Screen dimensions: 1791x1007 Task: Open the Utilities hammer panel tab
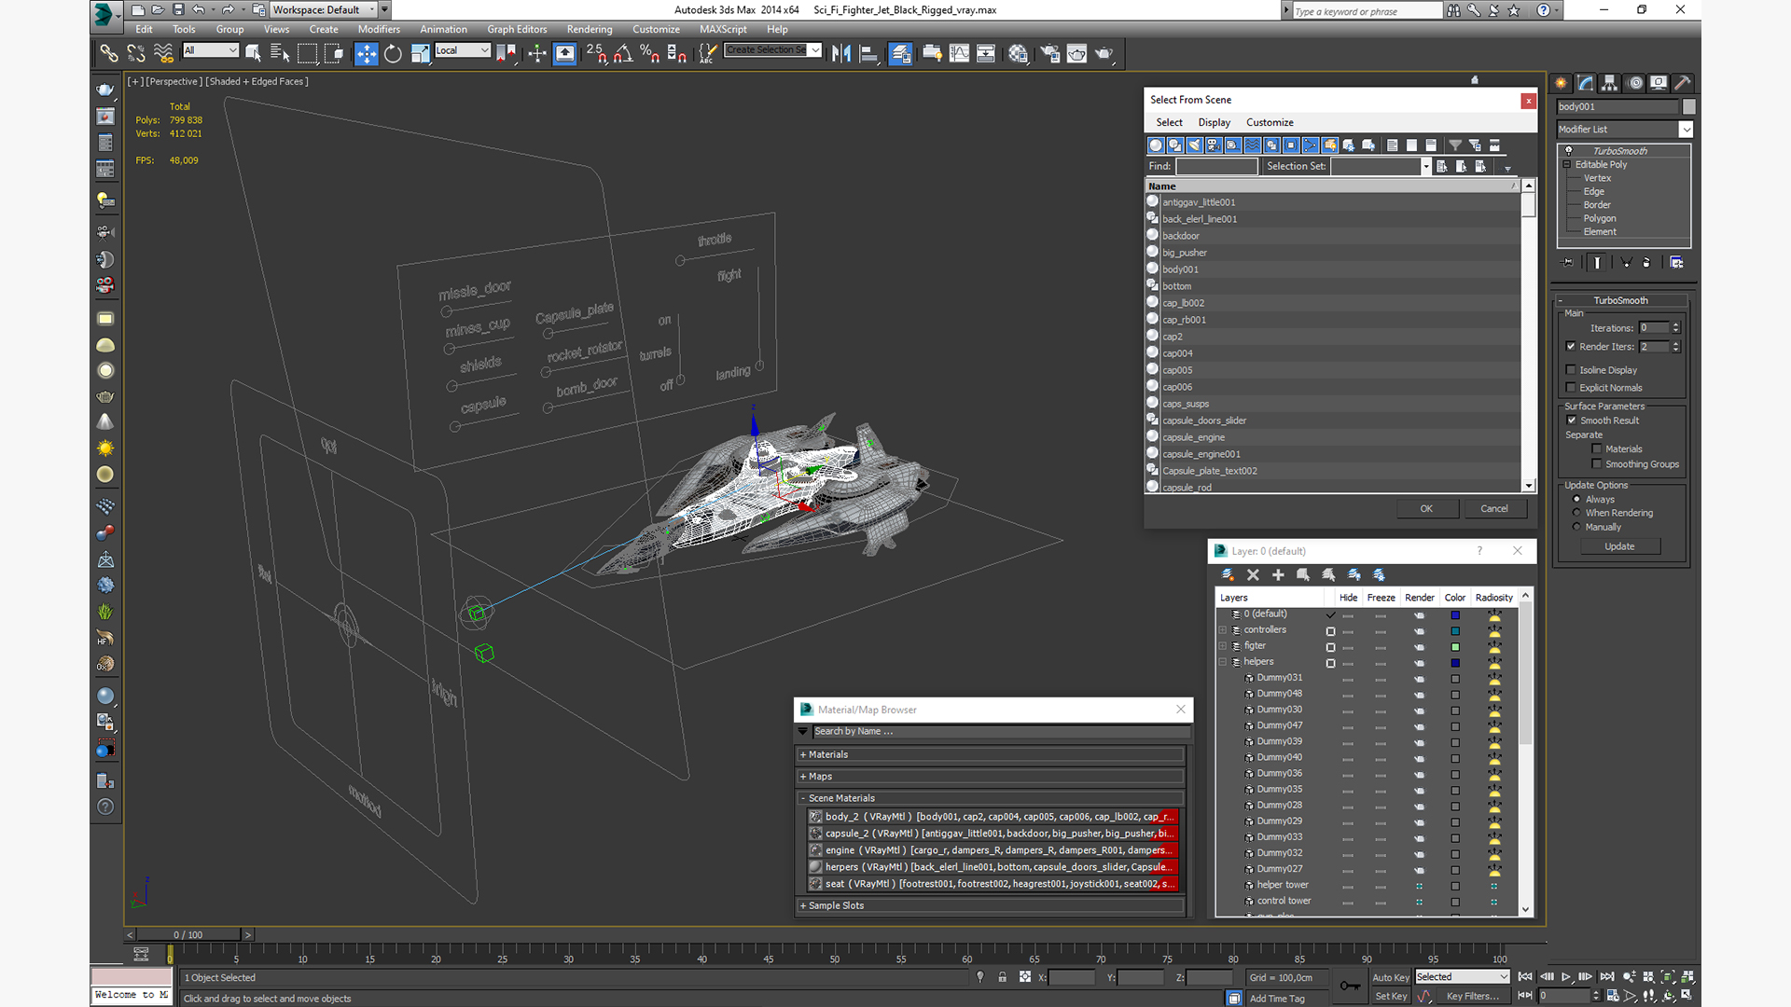click(x=1683, y=83)
